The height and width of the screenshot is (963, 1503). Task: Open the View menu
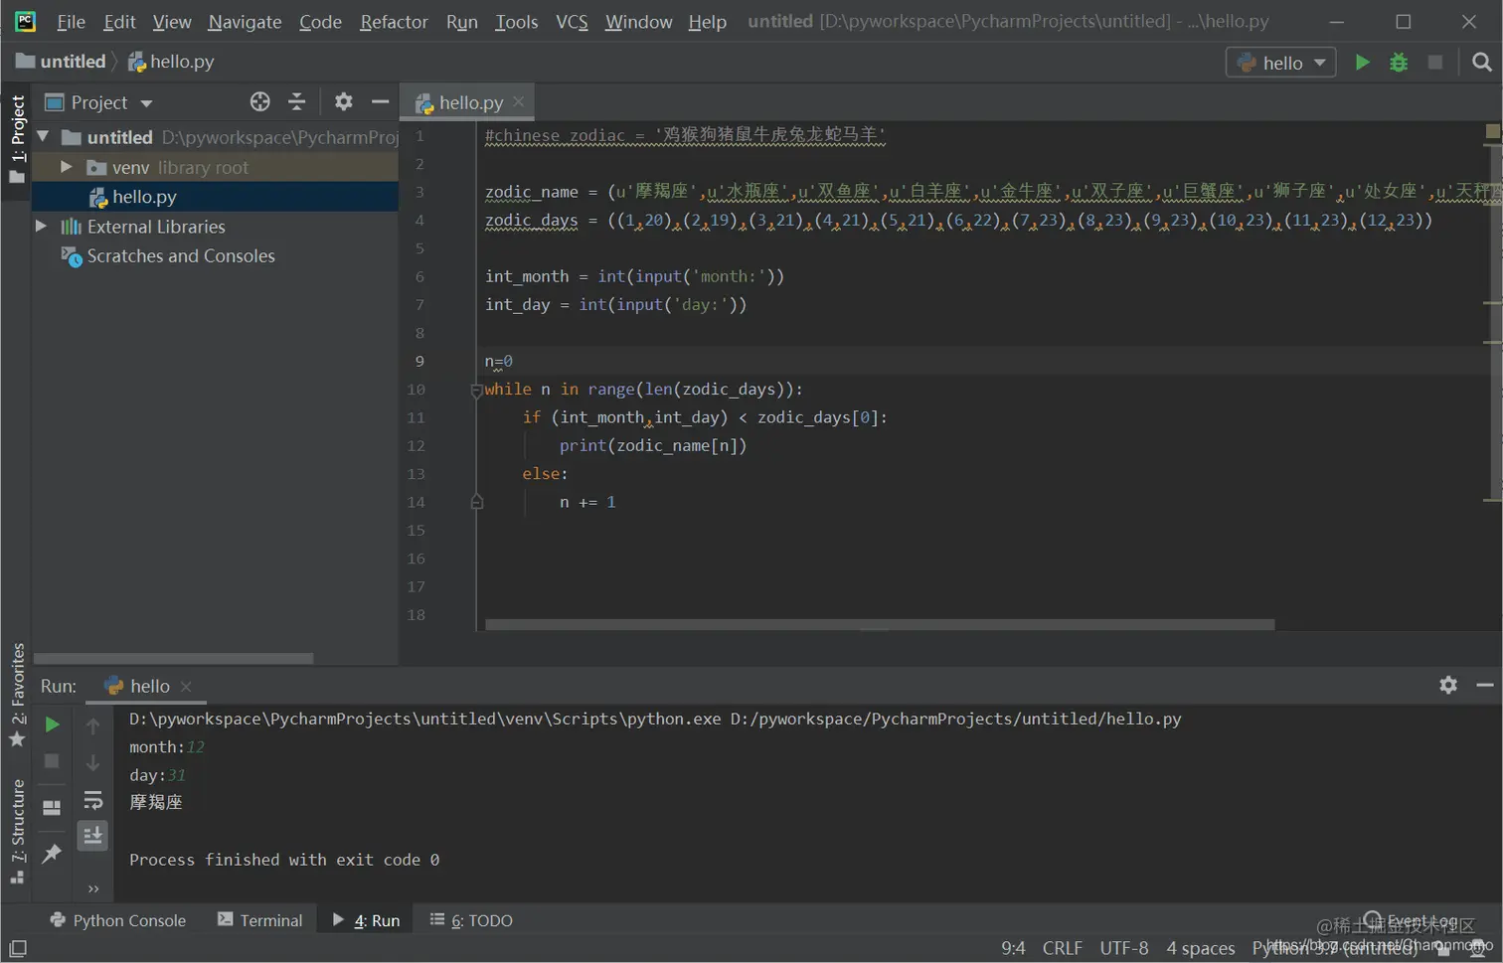(x=172, y=21)
